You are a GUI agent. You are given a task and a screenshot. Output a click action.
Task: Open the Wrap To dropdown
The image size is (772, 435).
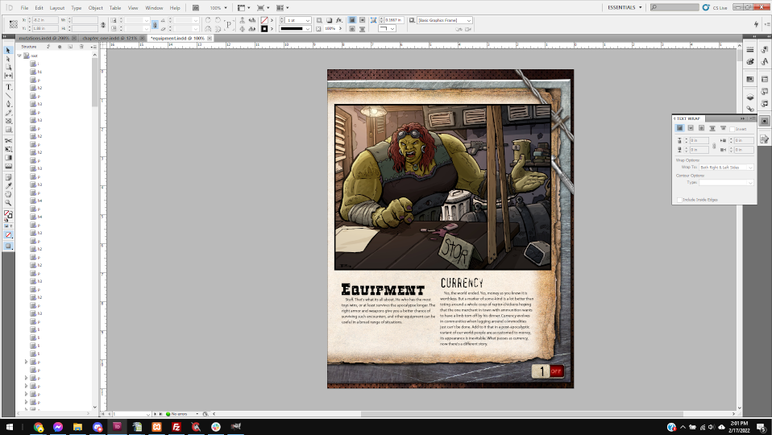726,167
